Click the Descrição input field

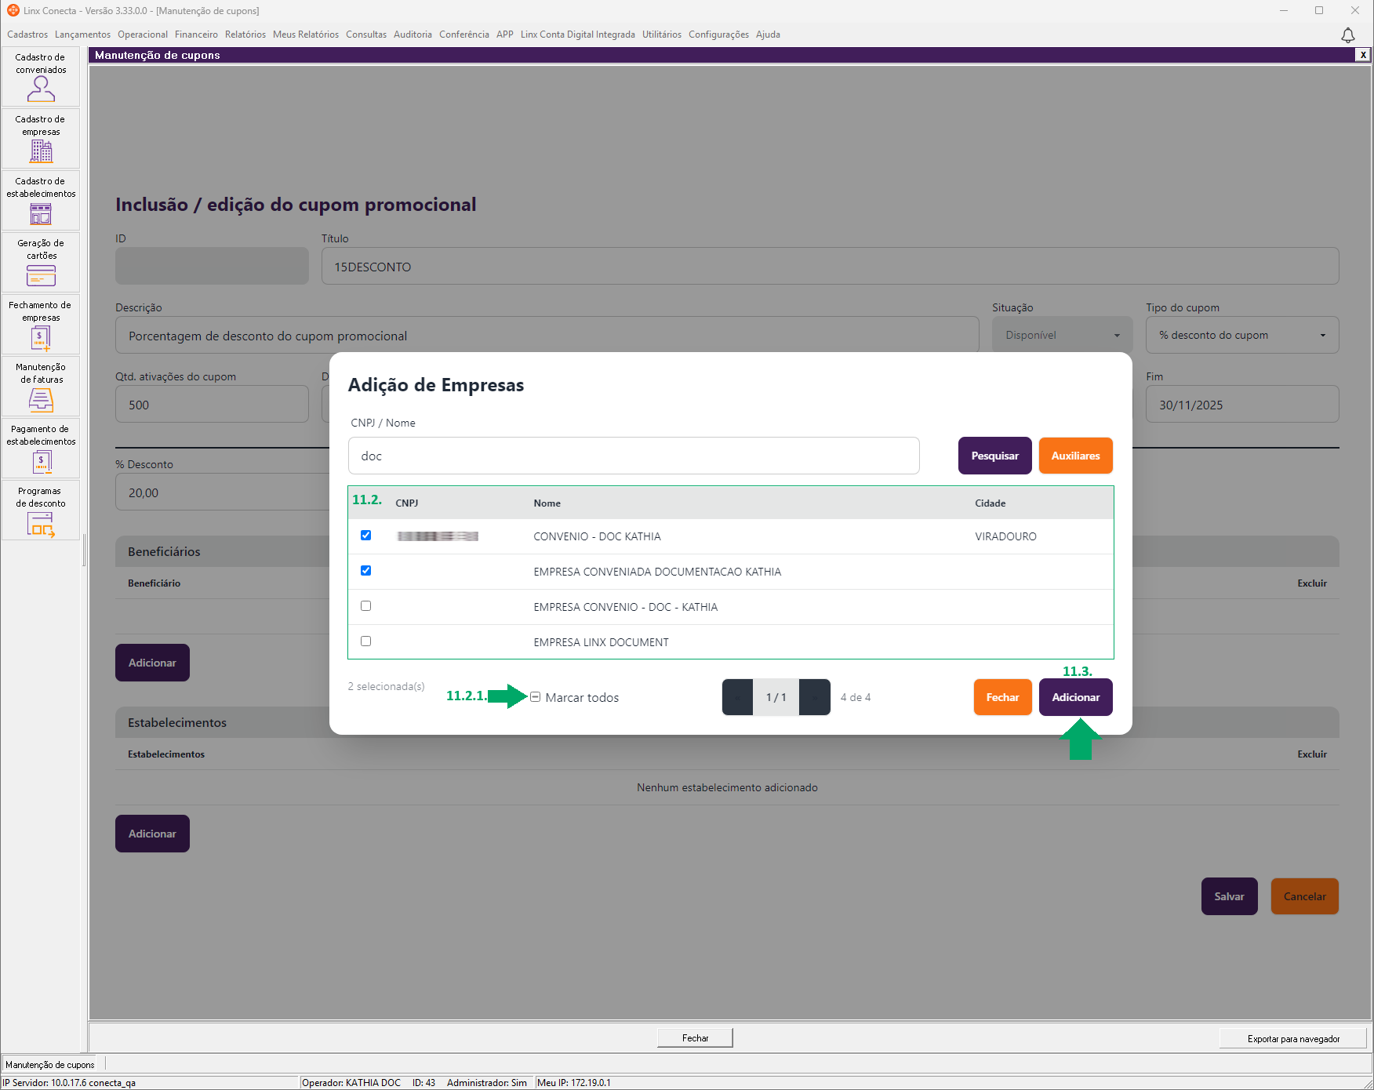point(547,336)
